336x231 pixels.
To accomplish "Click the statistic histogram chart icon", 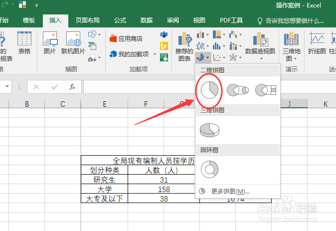I will point(217,46).
